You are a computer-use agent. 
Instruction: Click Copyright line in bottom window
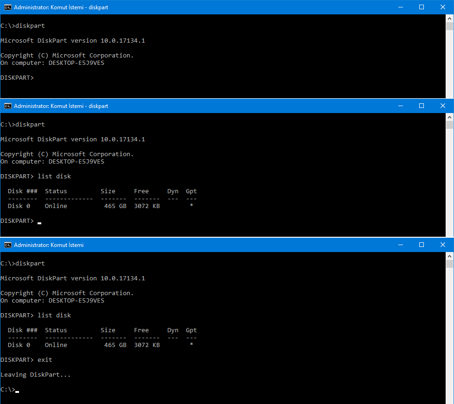67,293
